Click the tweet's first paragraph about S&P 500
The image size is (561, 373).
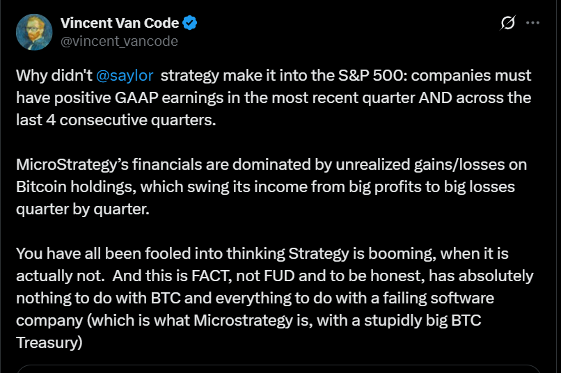tap(274, 97)
